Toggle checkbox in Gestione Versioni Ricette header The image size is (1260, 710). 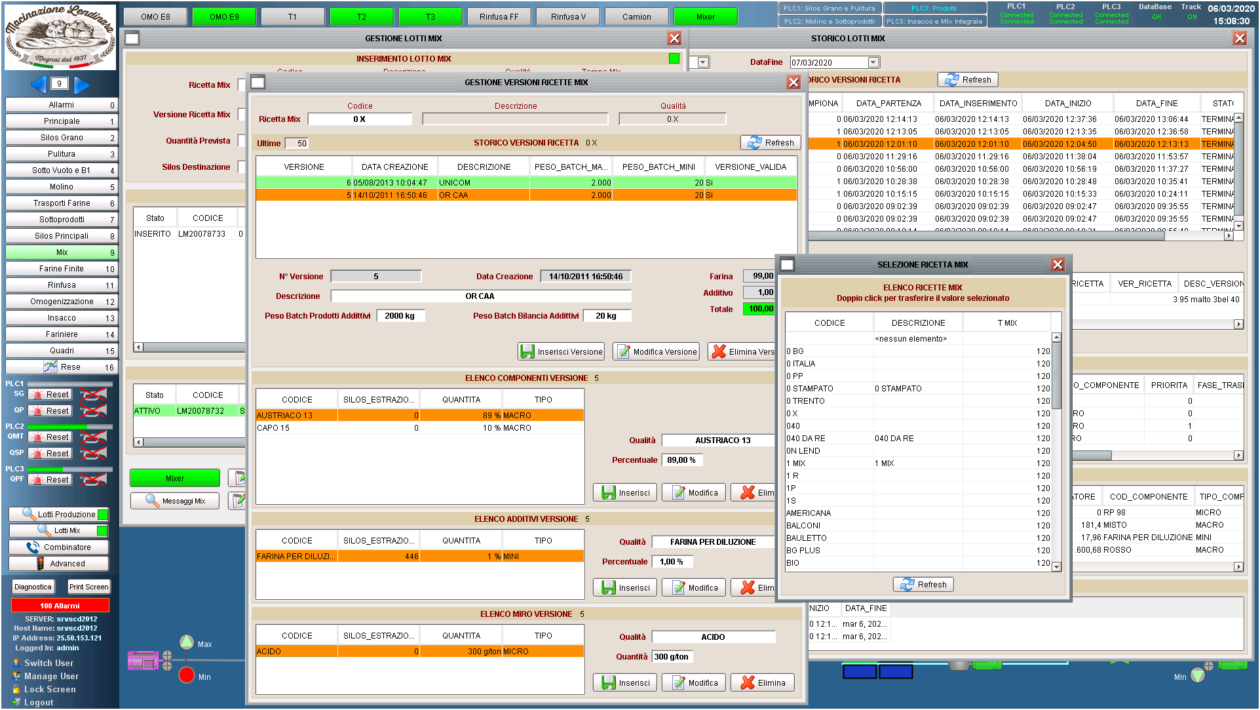pos(258,82)
